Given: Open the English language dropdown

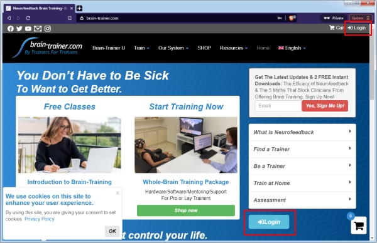Looking at the screenshot, I should click(292, 48).
